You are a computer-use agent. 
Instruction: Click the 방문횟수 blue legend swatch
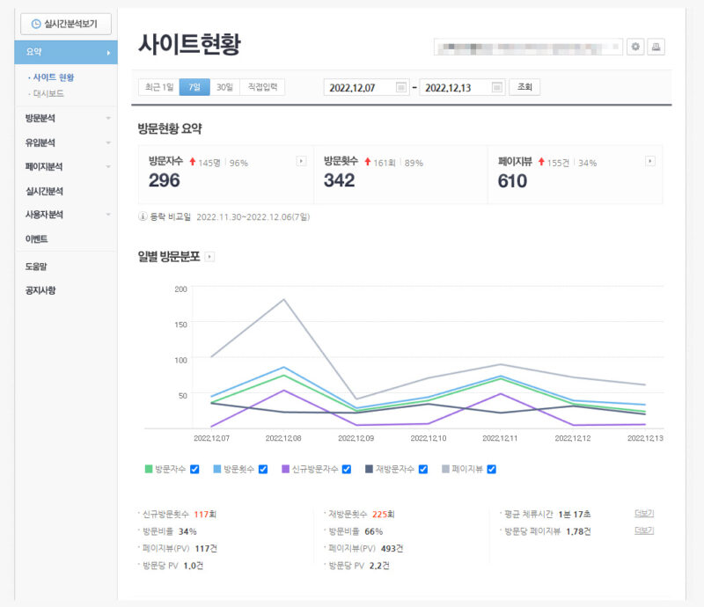point(216,469)
